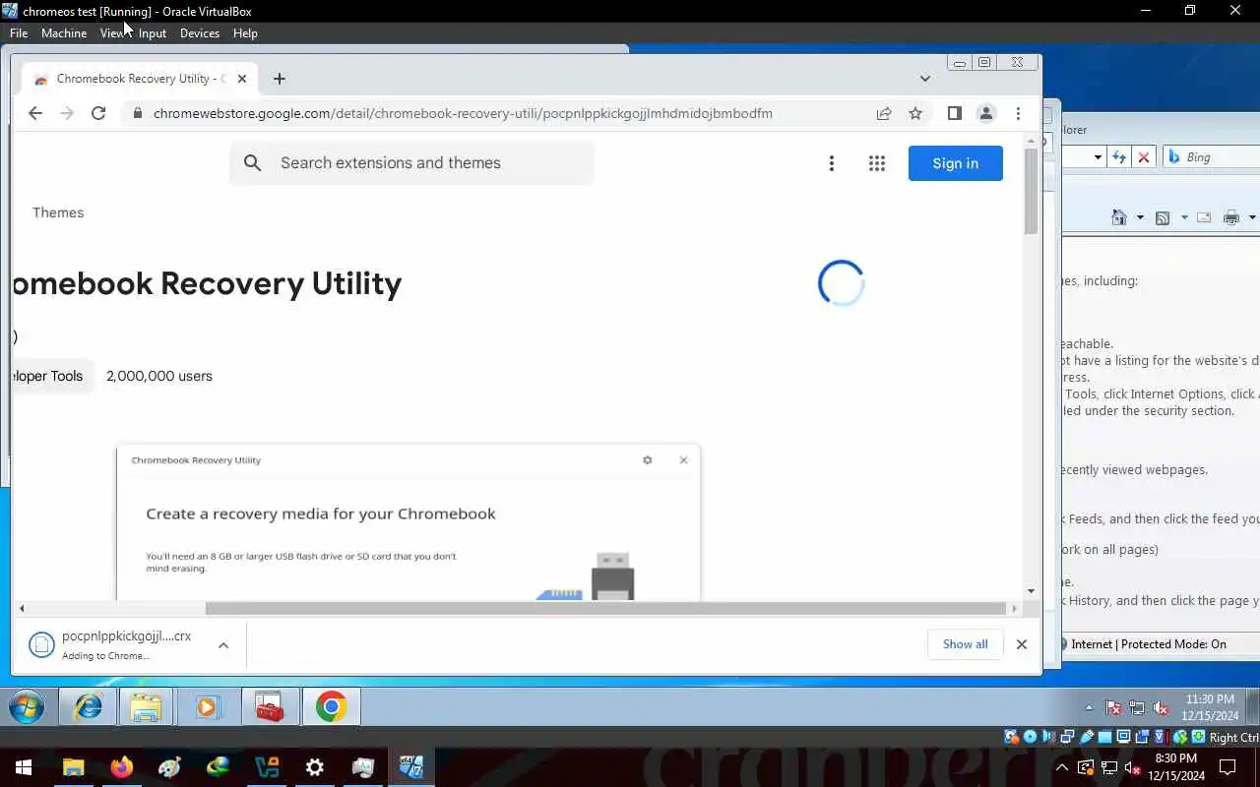
Task: Show all downloads
Action: [x=965, y=644]
